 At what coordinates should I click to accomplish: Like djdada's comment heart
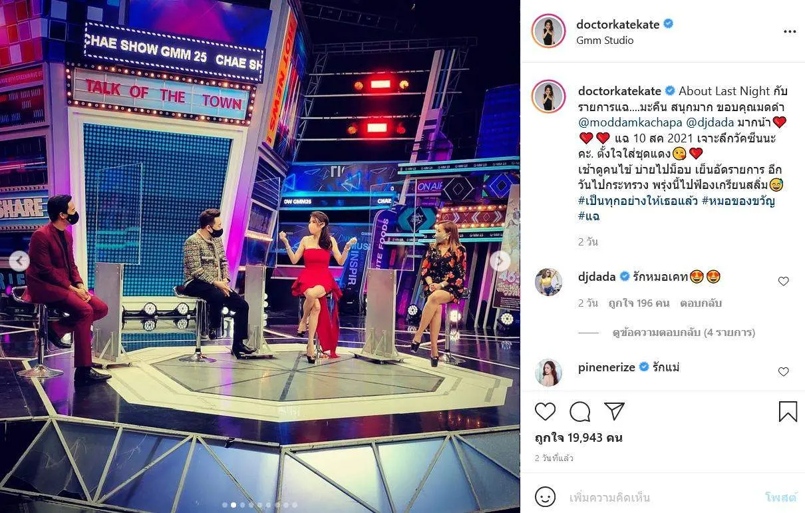[784, 281]
